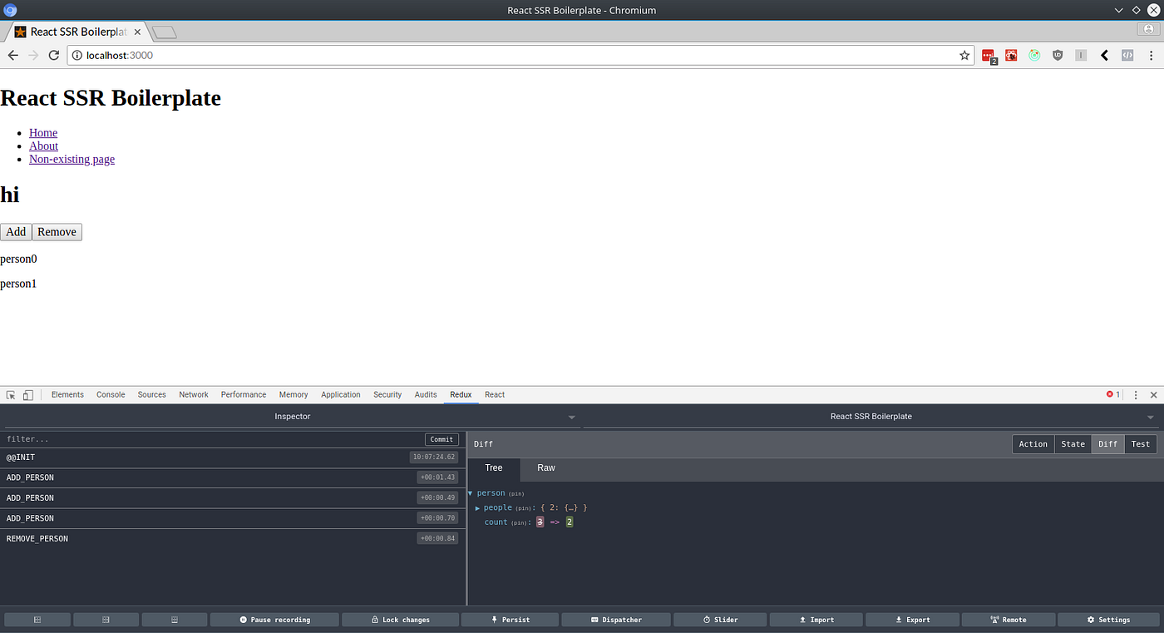
Task: Click the top panel layout icon
Action: coord(106,619)
